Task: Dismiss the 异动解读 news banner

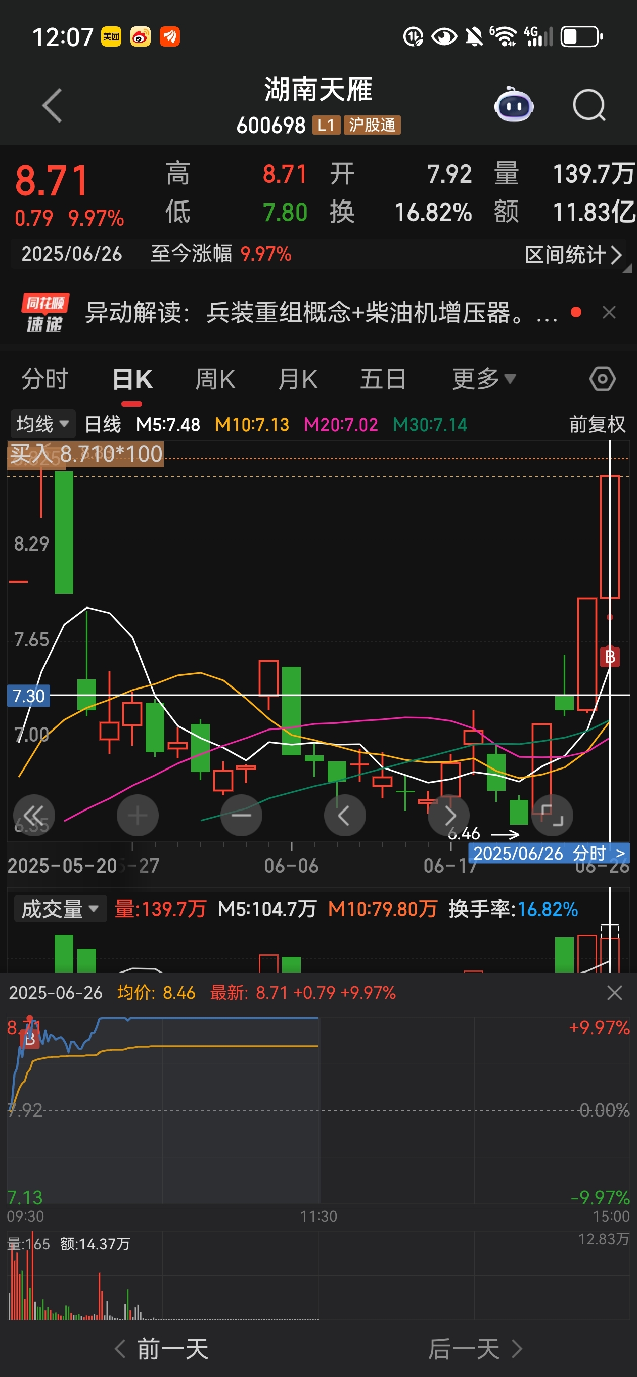Action: click(609, 313)
